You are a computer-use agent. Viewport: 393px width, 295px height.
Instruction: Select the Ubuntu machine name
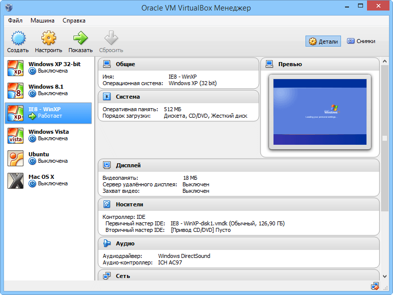click(x=38, y=154)
